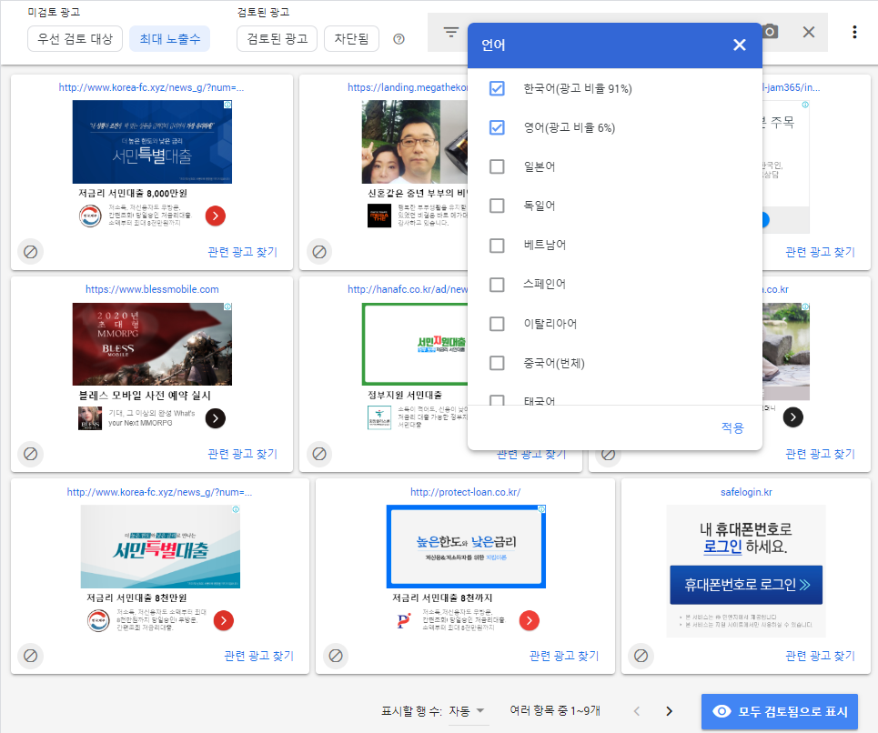The image size is (878, 733).
Task: Check the 스페인어 checkbox
Action: pos(497,285)
